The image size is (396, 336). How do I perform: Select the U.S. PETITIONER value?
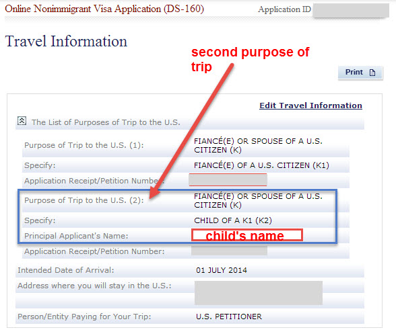click(229, 317)
